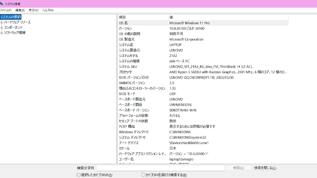Expand the ハードウェア リソース node

2,22
